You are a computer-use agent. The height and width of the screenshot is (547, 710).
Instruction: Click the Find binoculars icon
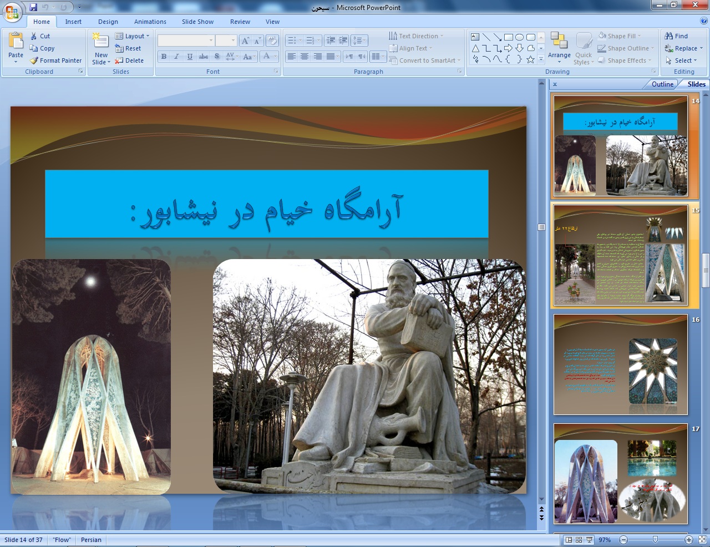[x=669, y=36]
